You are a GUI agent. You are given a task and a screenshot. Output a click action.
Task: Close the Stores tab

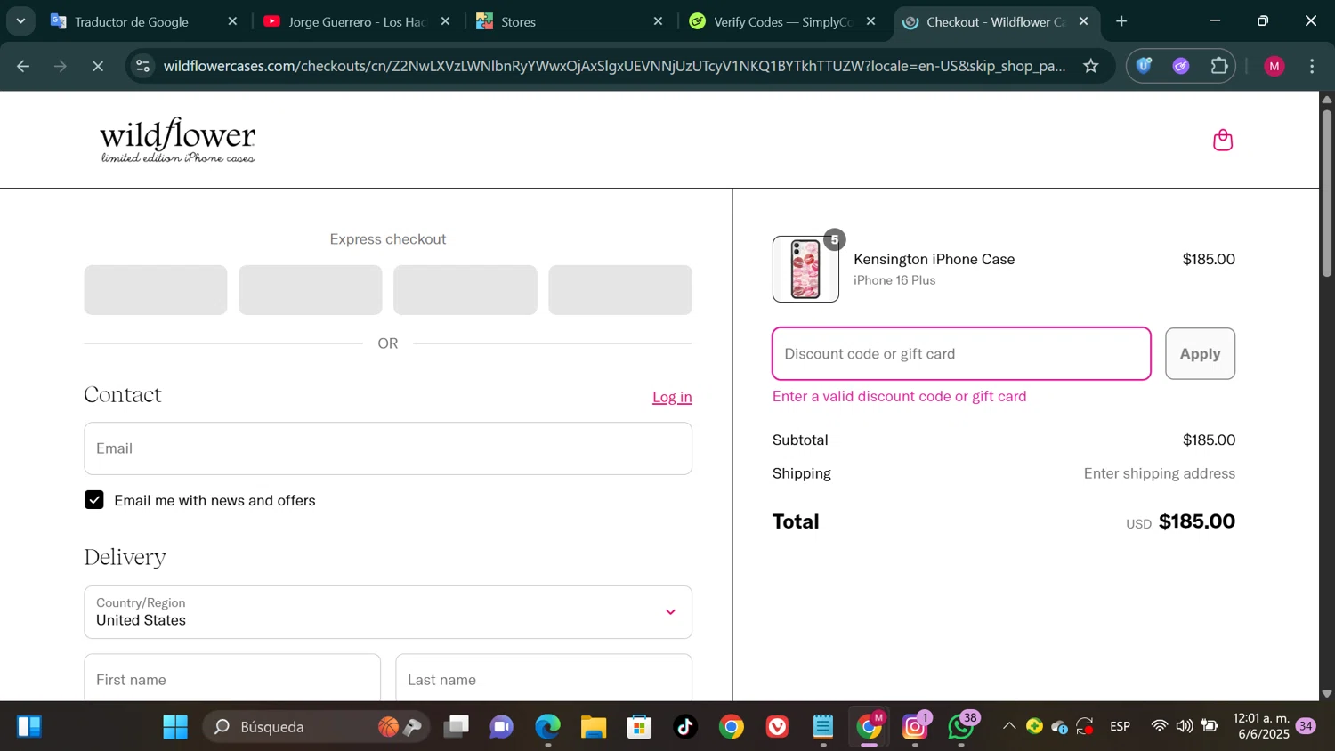tap(658, 21)
